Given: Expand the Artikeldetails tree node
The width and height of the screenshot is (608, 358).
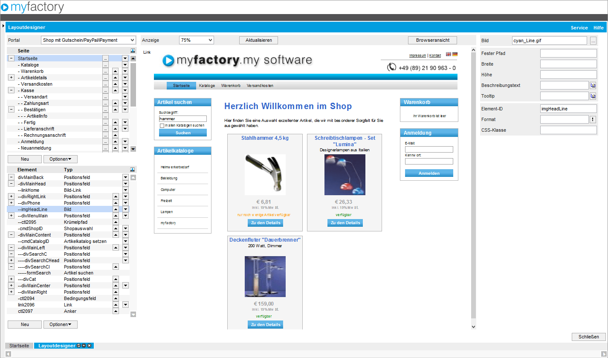Looking at the screenshot, I should coord(11,78).
